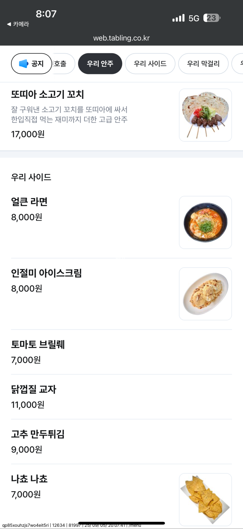Open the 우리 막걸리 tab

[203, 64]
